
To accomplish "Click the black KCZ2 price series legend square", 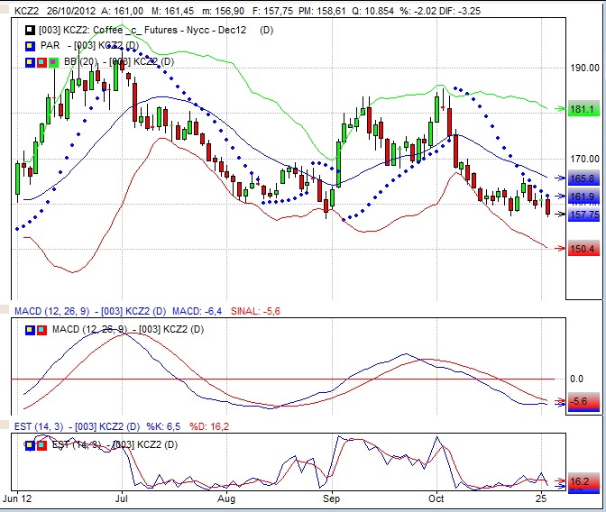I will point(30,30).
